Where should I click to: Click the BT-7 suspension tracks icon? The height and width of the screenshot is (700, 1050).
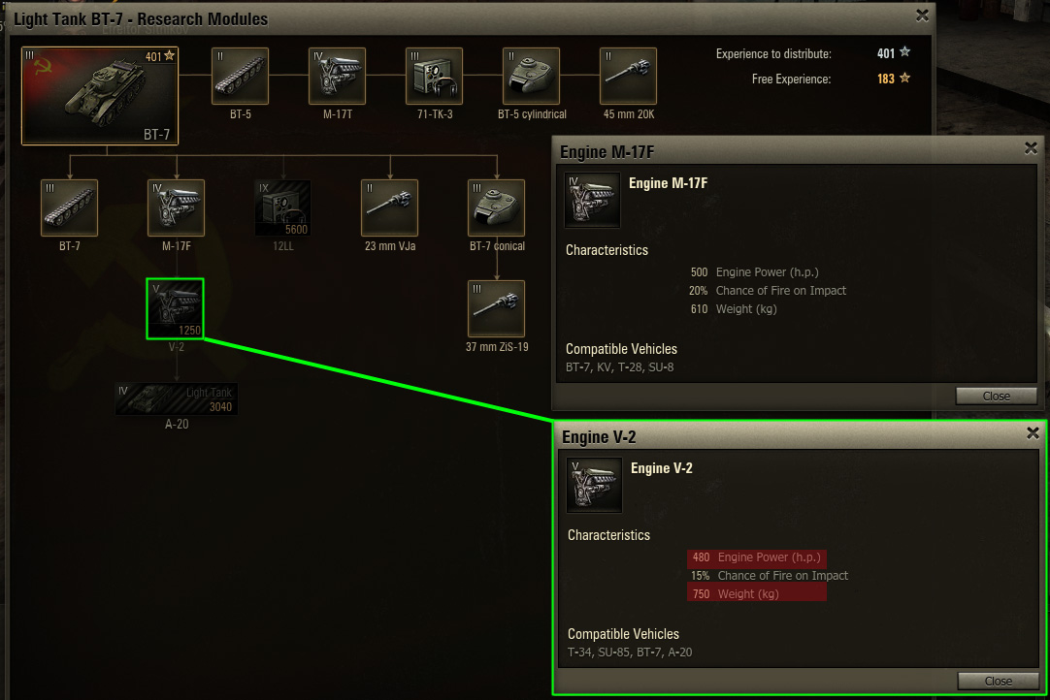pyautogui.click(x=69, y=207)
